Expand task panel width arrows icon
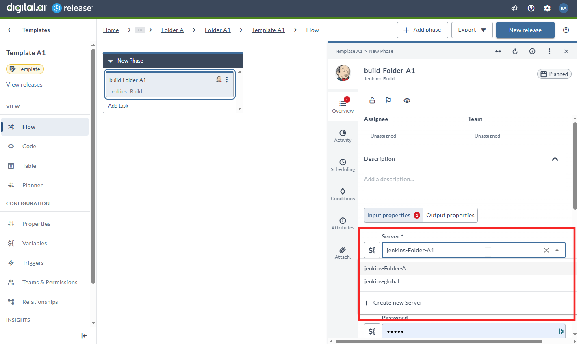577x344 pixels. [x=498, y=51]
